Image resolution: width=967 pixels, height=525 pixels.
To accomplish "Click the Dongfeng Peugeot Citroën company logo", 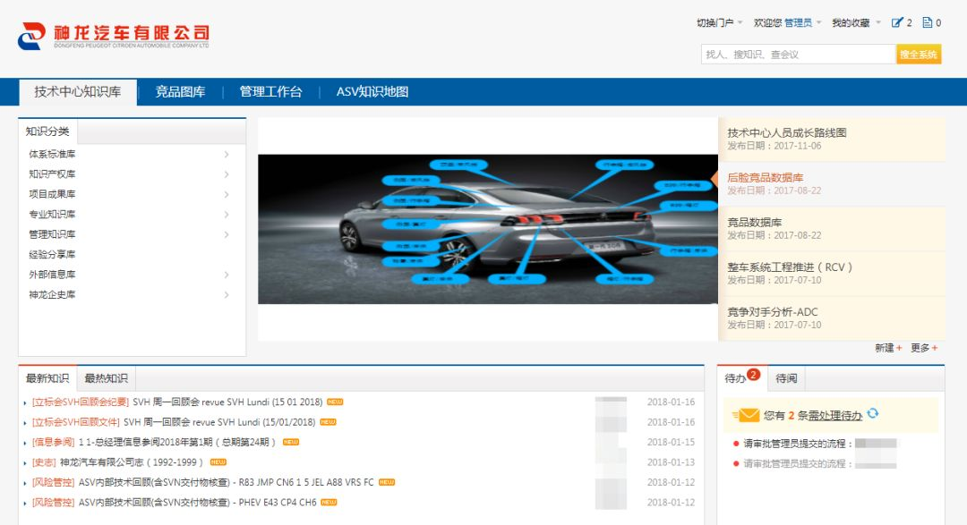I will tap(114, 36).
